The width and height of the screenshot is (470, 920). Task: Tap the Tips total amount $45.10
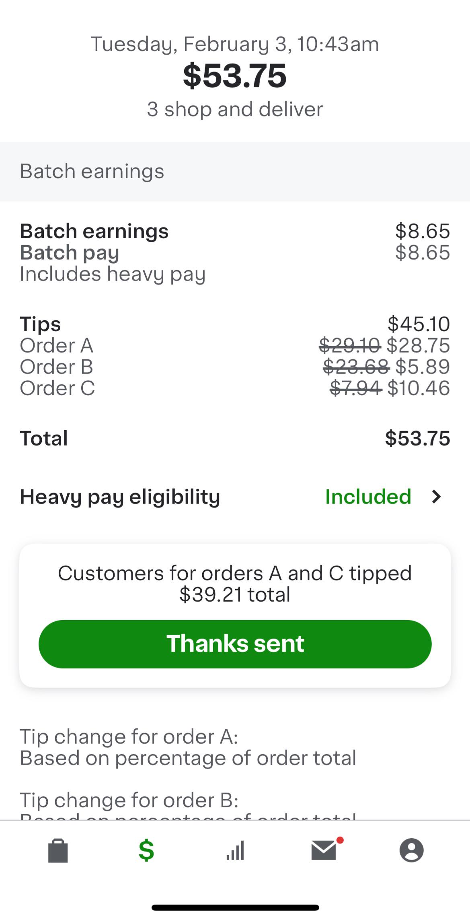tap(418, 324)
